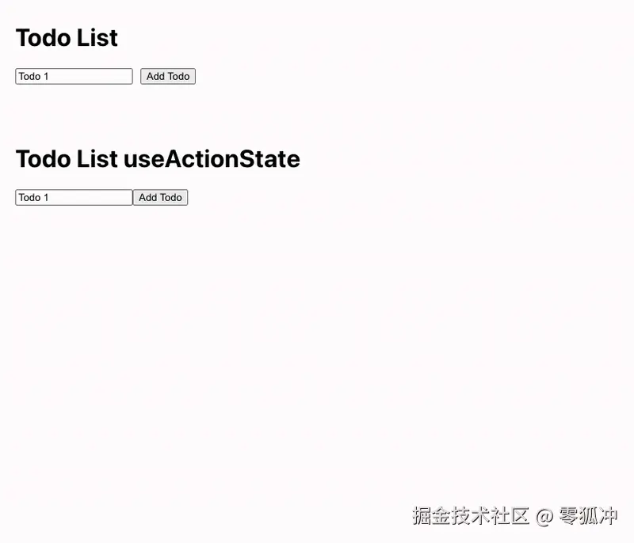634x543 pixels.
Task: Click the Todo List useActionState heading
Action: point(158,158)
